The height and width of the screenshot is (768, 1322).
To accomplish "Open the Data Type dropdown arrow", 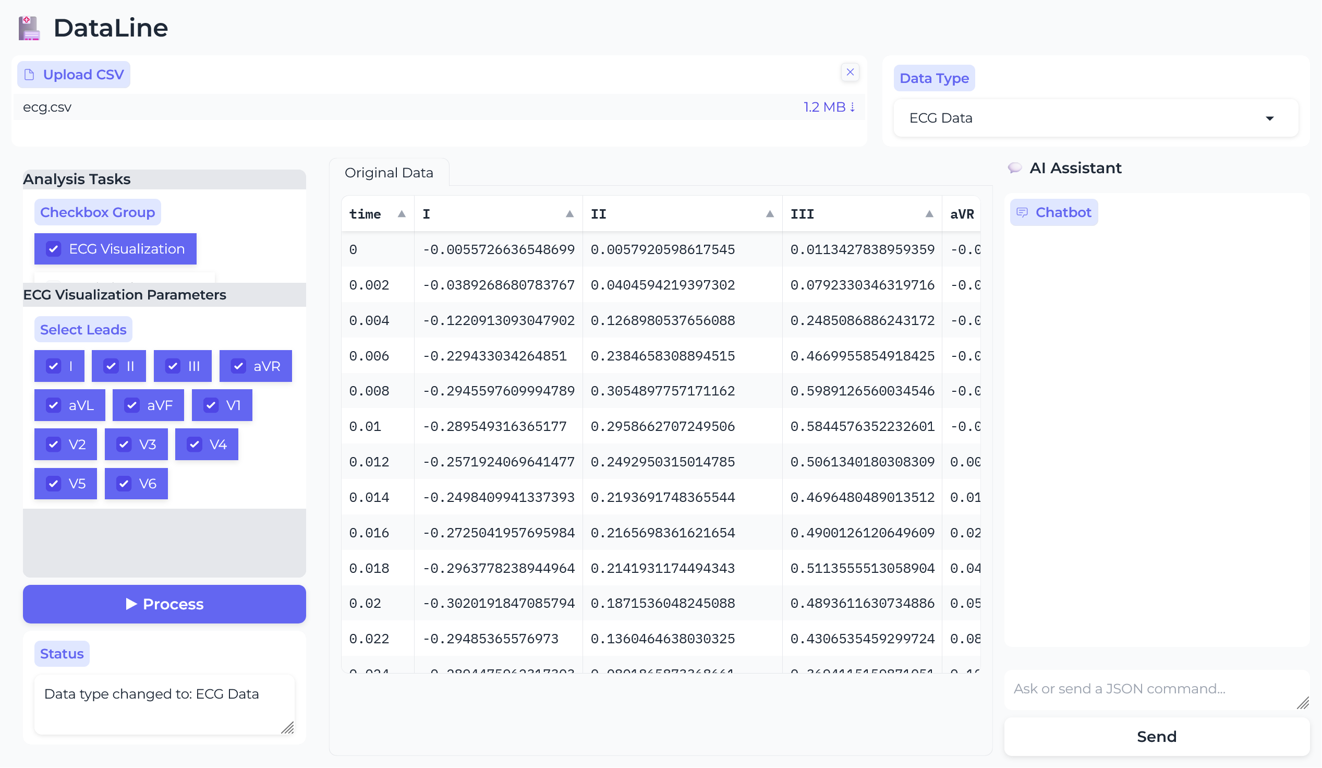I will 1269,118.
